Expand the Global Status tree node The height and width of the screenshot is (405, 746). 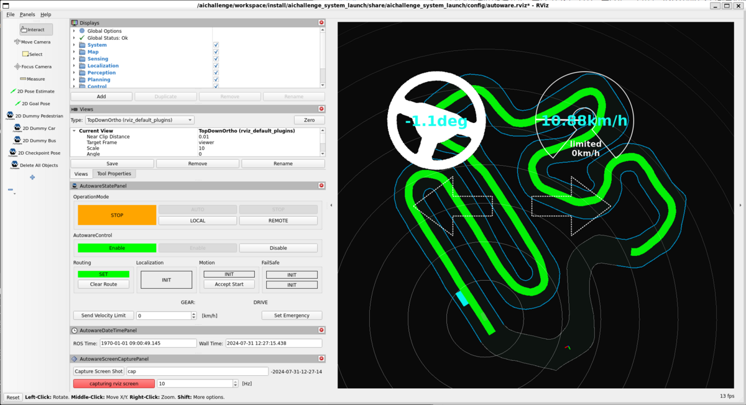click(74, 38)
